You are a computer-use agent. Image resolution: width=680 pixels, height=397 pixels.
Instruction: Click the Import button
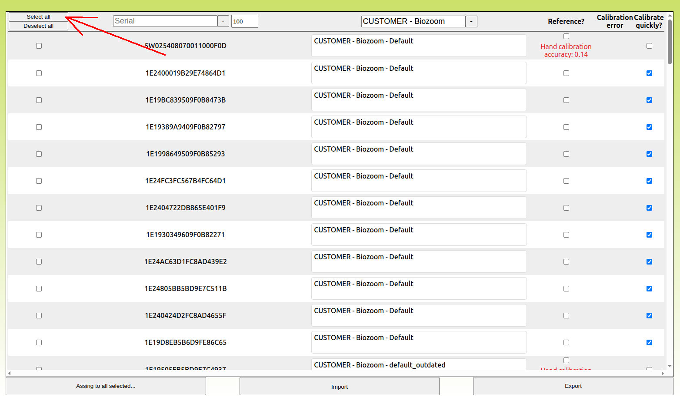(339, 387)
